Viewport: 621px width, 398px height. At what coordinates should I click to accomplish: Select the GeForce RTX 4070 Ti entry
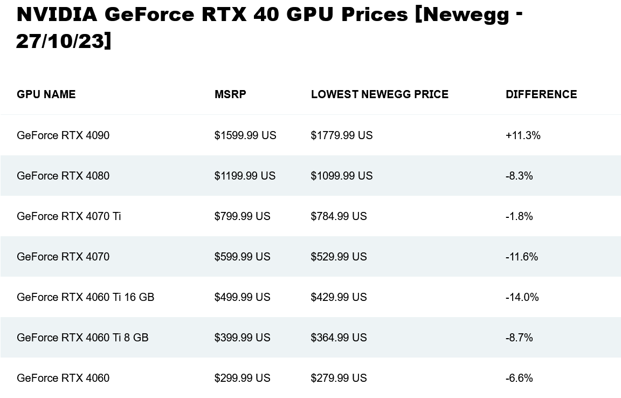(x=69, y=216)
